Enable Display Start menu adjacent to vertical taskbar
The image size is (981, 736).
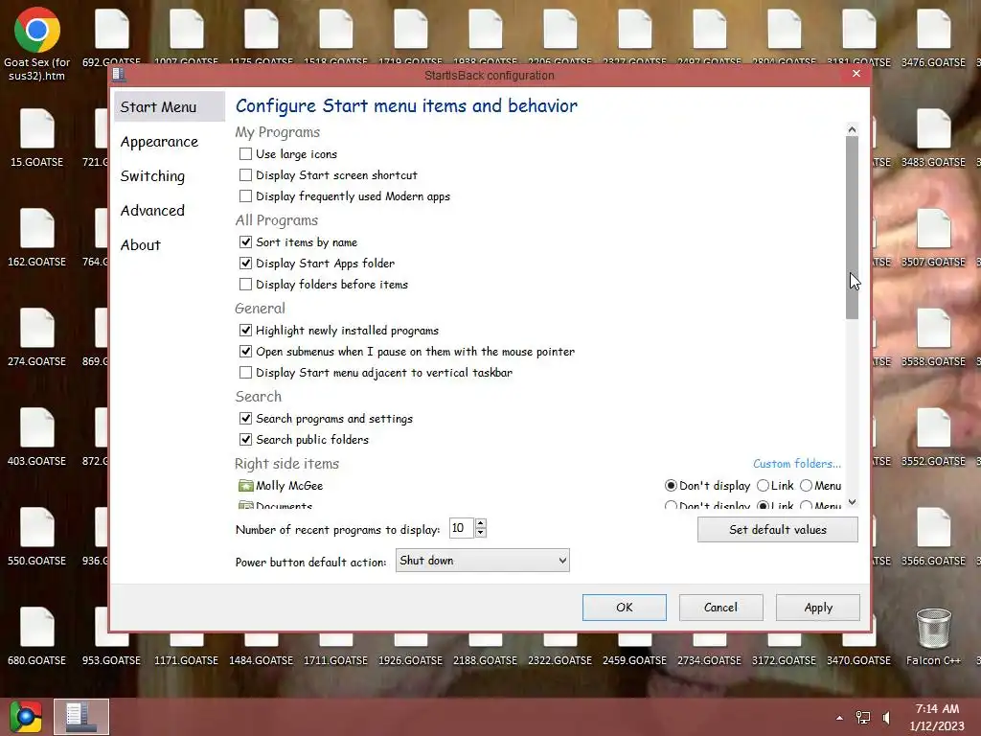(x=246, y=373)
